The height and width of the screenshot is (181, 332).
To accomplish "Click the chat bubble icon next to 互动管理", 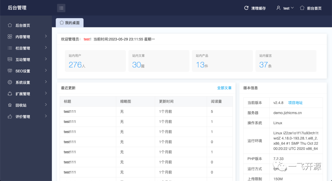I will pyautogui.click(x=10, y=60).
